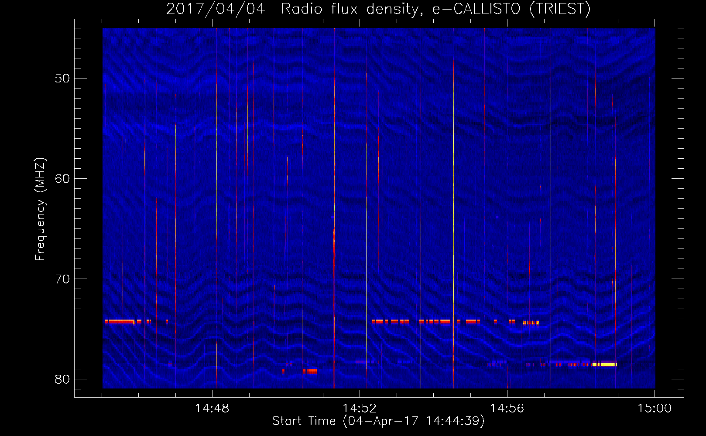Click the yellow vertical line right of 14:54
Image resolution: width=706 pixels, height=436 pixels.
(x=453, y=222)
